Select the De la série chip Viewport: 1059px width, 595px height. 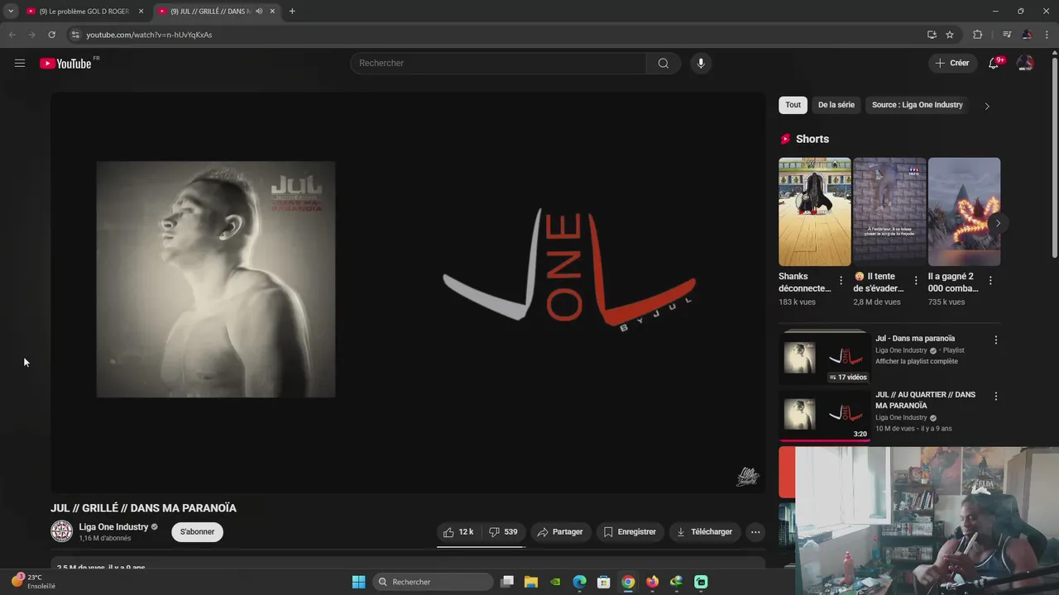(836, 105)
